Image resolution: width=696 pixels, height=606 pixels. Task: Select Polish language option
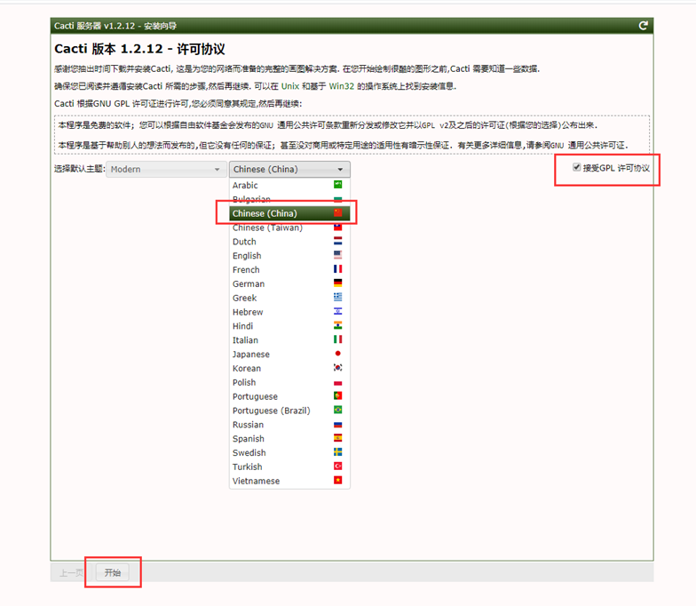[x=289, y=382]
